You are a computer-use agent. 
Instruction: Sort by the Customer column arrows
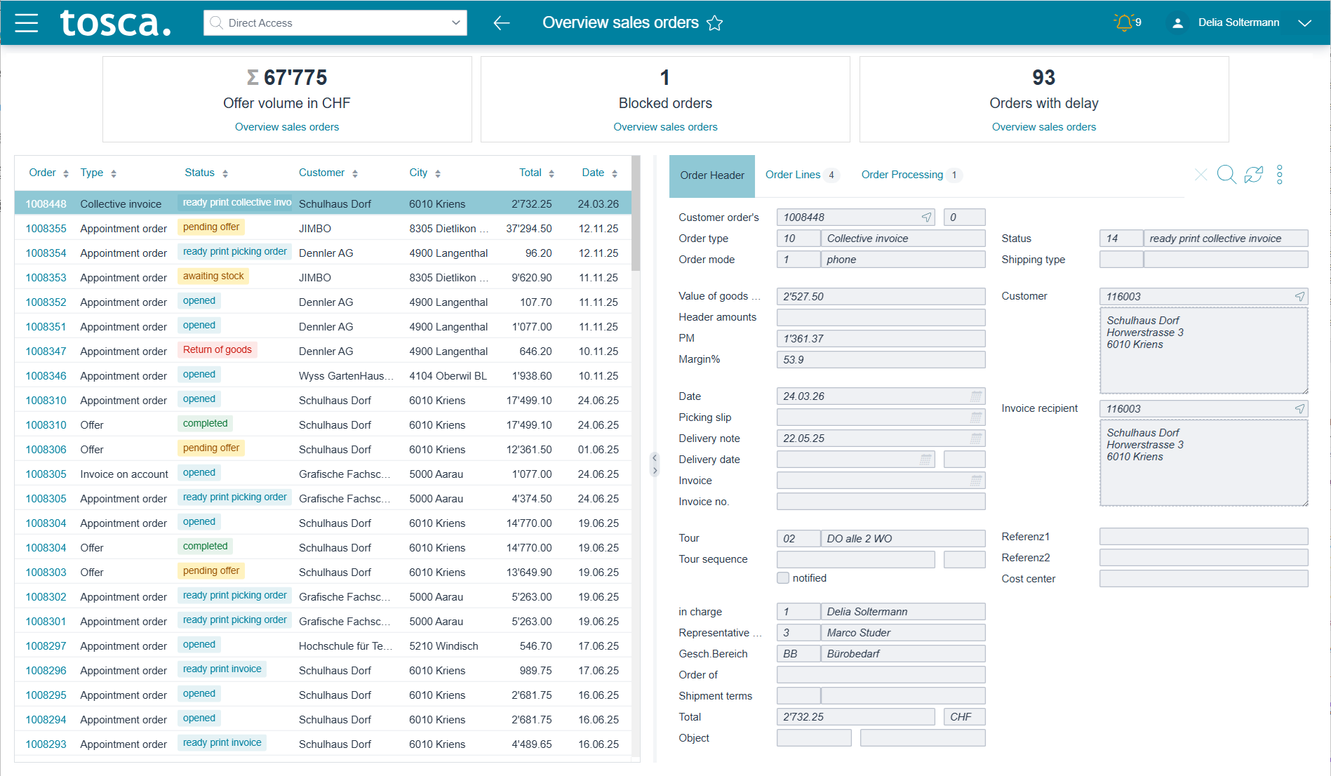click(355, 173)
